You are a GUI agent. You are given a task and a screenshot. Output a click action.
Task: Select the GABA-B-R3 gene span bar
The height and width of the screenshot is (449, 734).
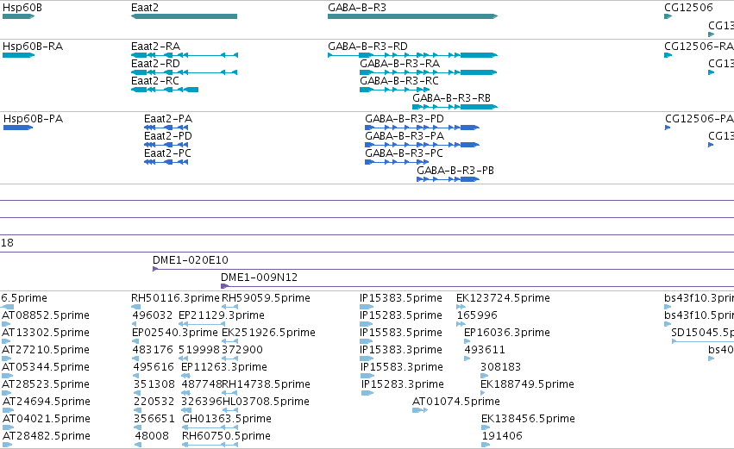[413, 16]
